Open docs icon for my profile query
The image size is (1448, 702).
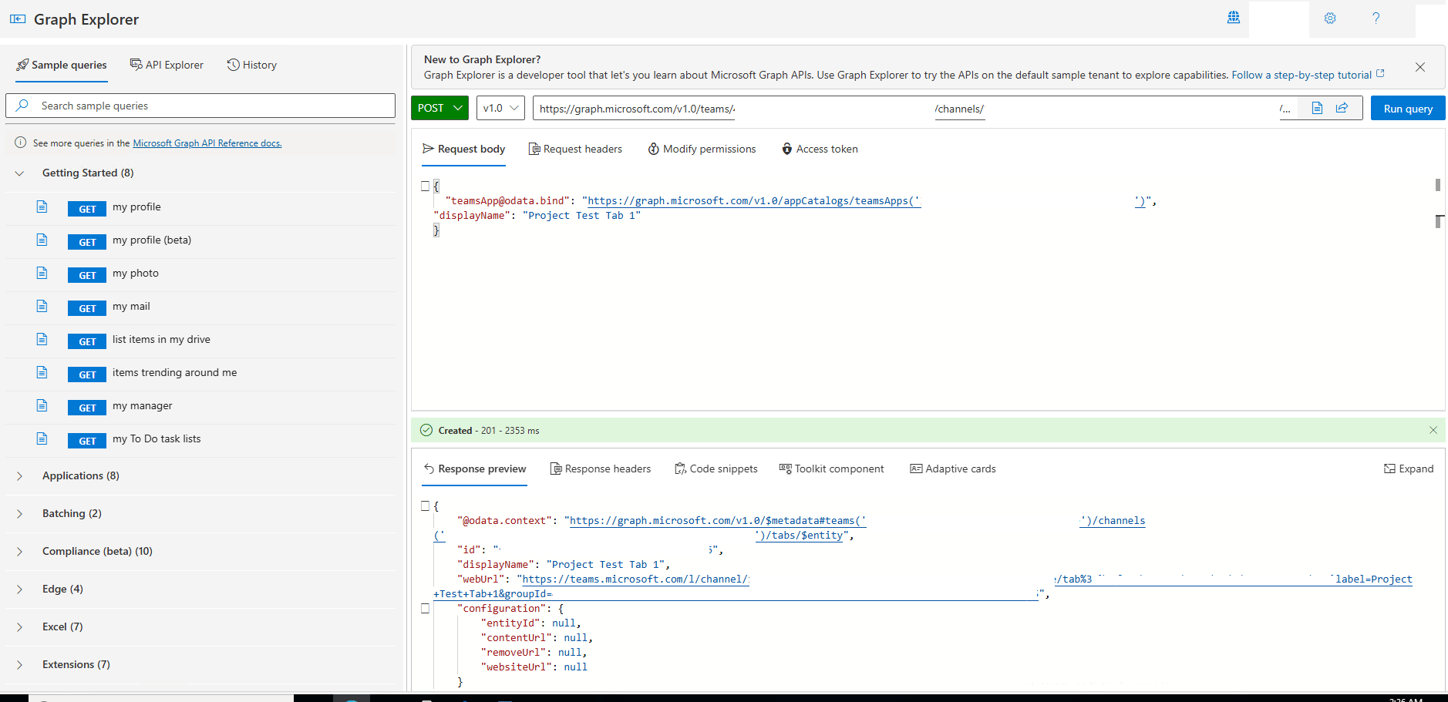42,207
